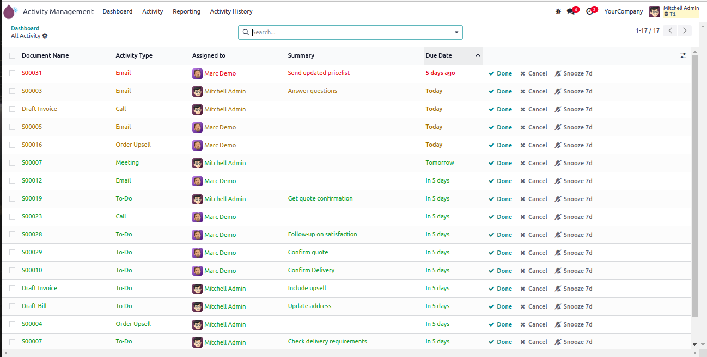
Task: Go to the next page arrow
Action: point(685,31)
